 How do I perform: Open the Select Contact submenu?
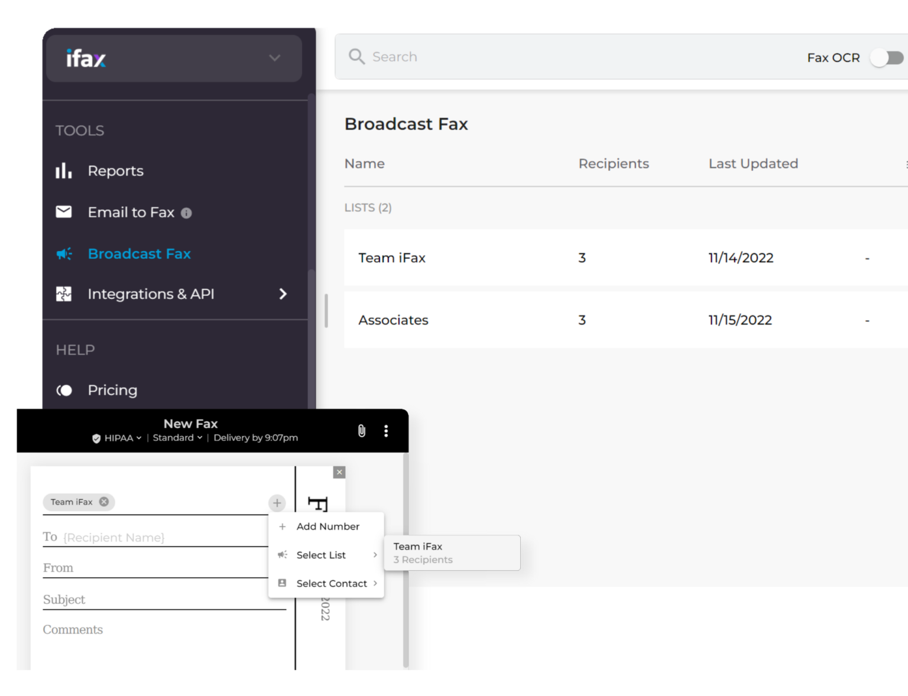[332, 583]
